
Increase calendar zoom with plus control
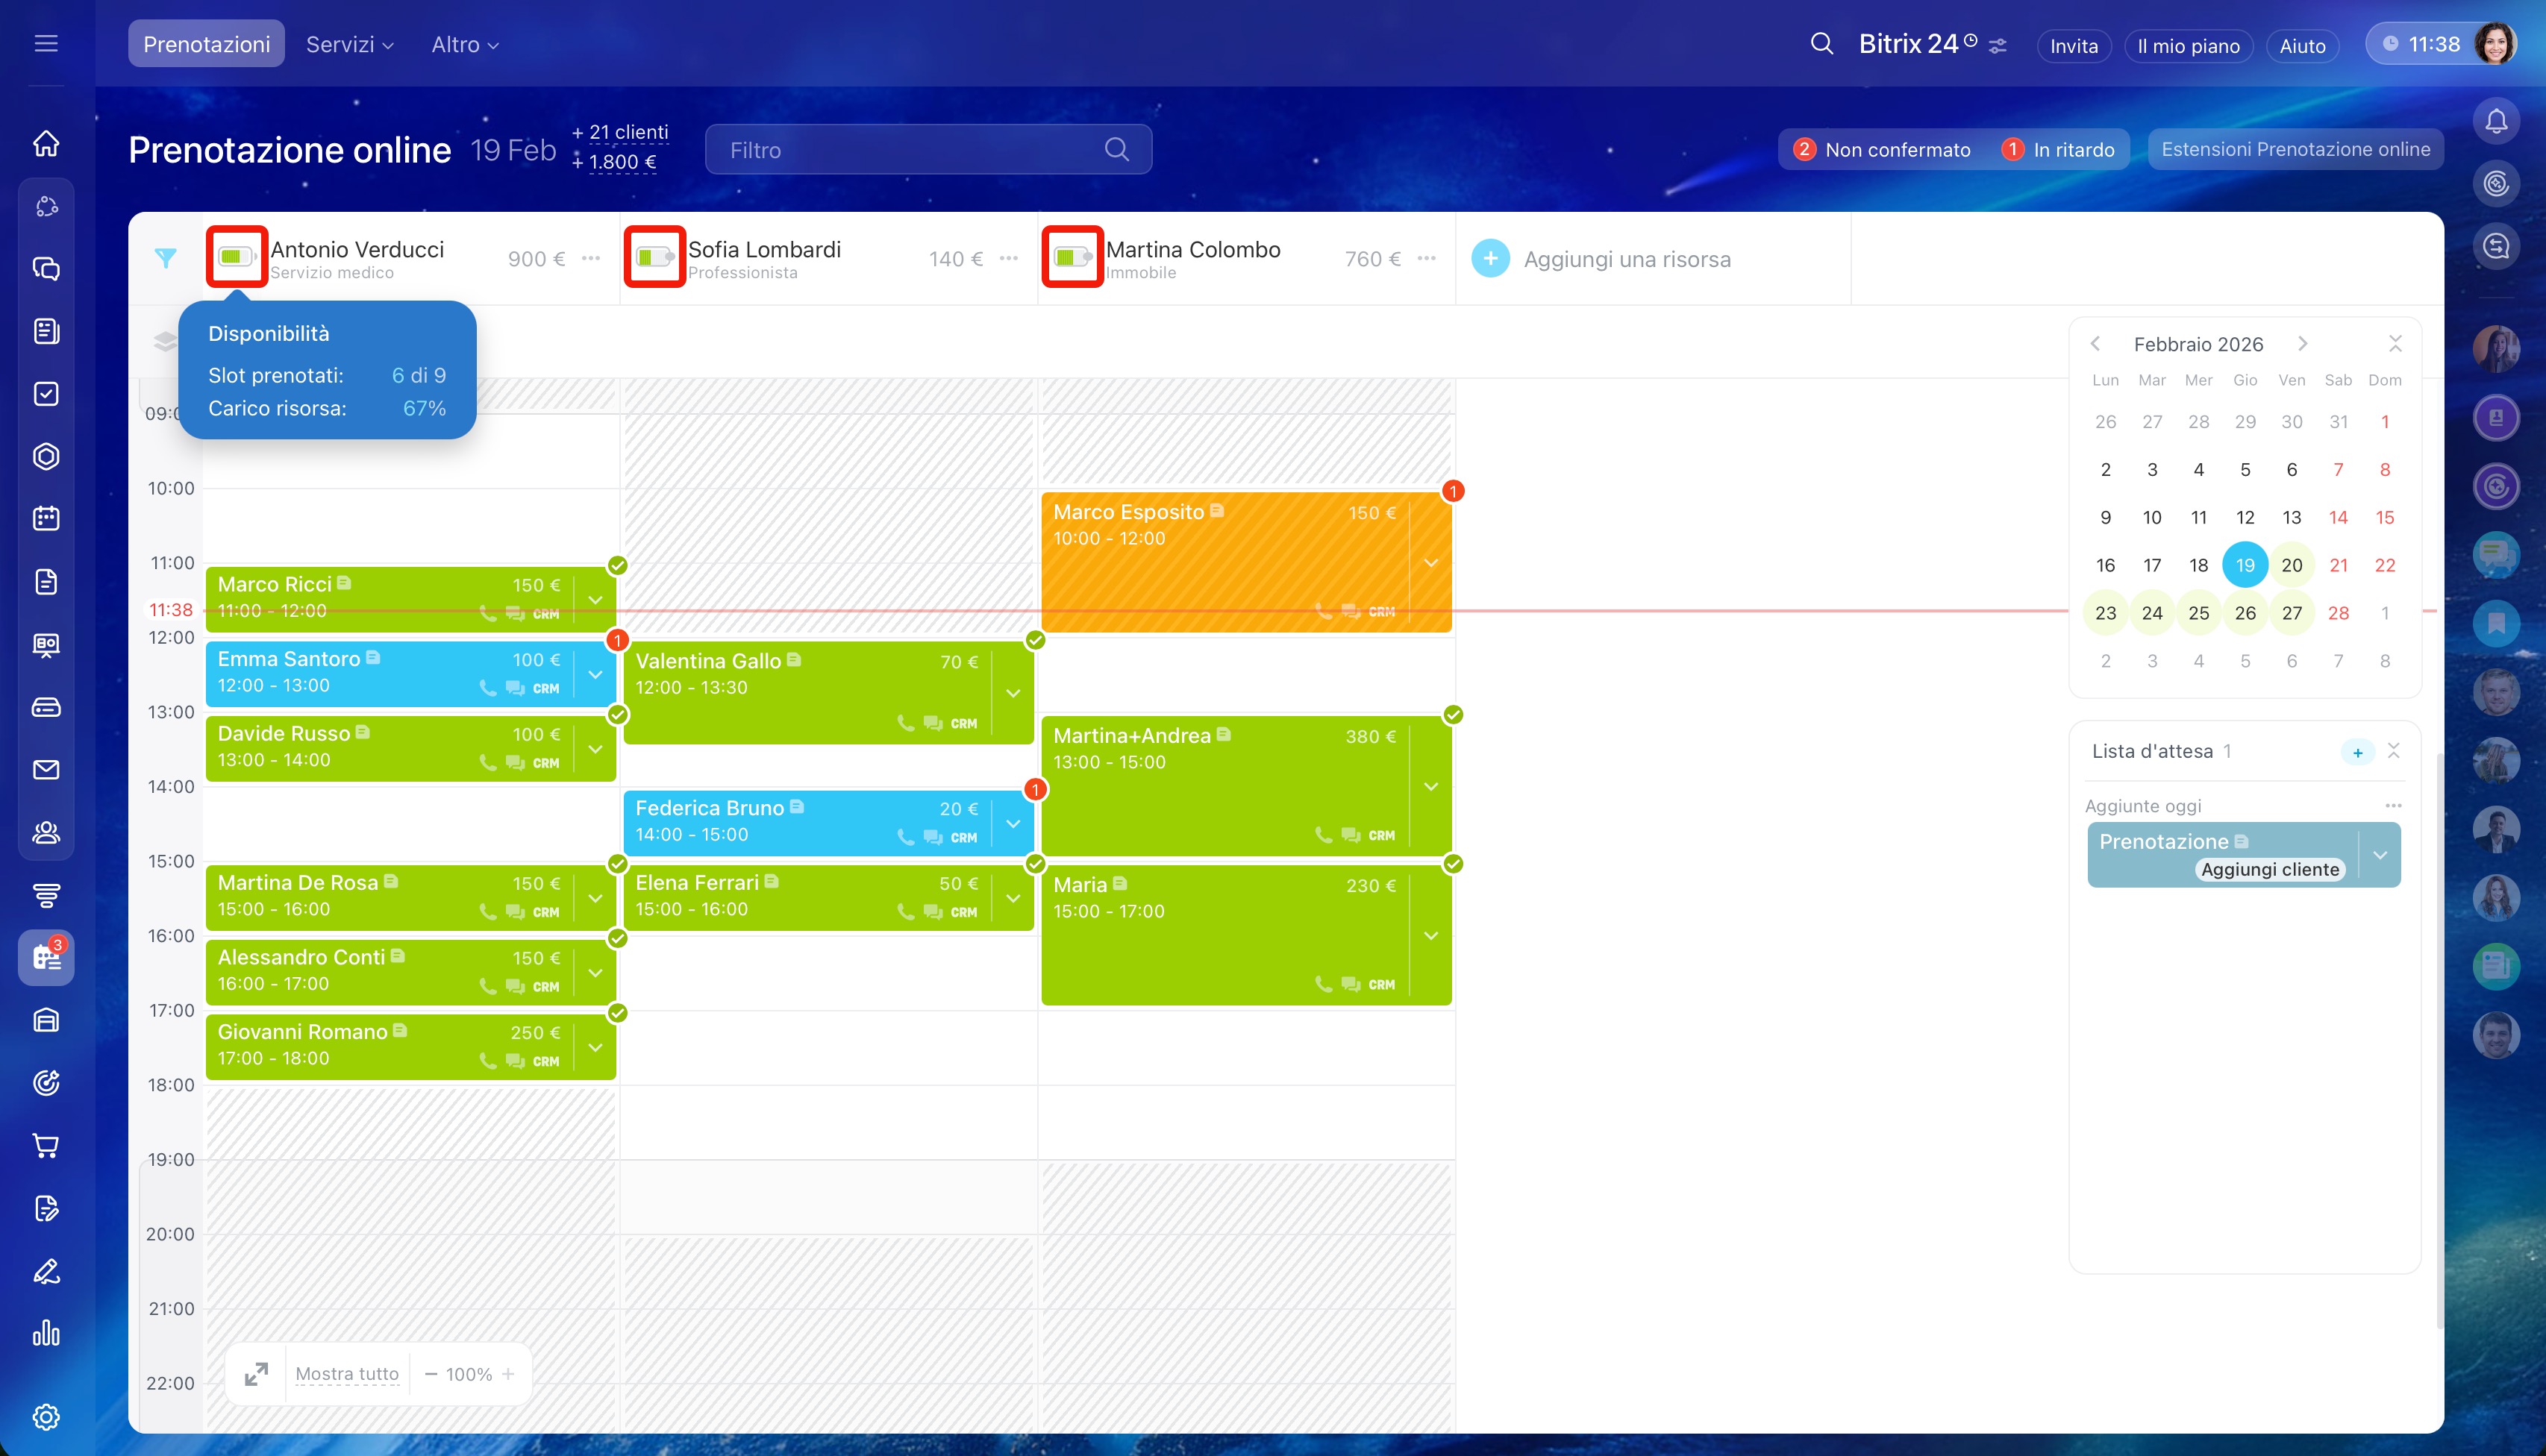508,1374
